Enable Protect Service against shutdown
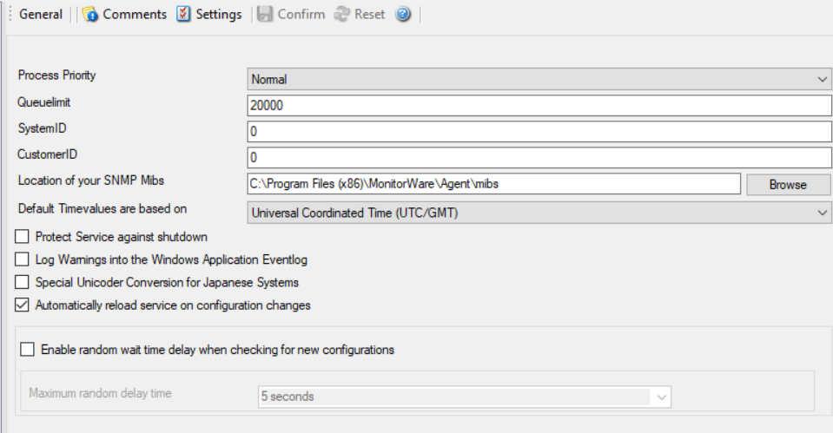The height and width of the screenshot is (433, 833). click(x=23, y=237)
